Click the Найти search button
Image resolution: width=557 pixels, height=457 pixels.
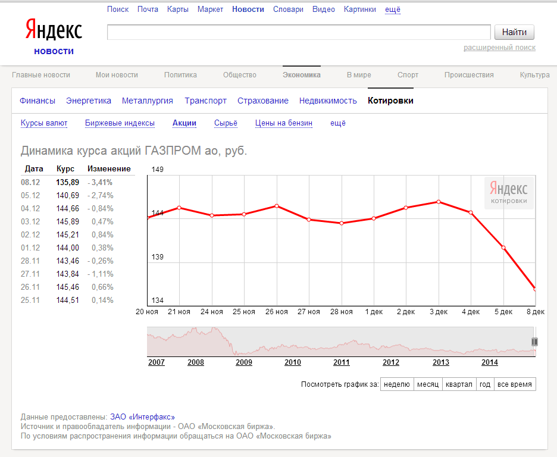(514, 32)
